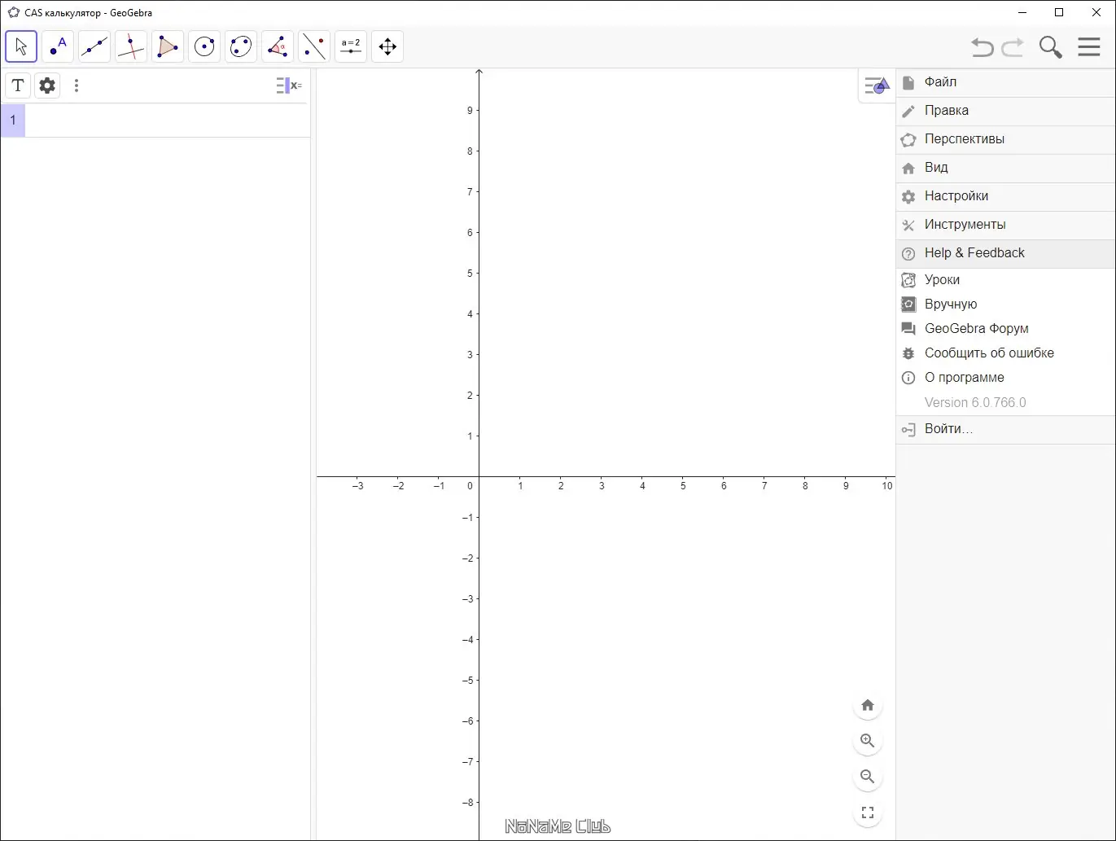
Task: Select CAS row number 1 marker
Action: (x=13, y=120)
